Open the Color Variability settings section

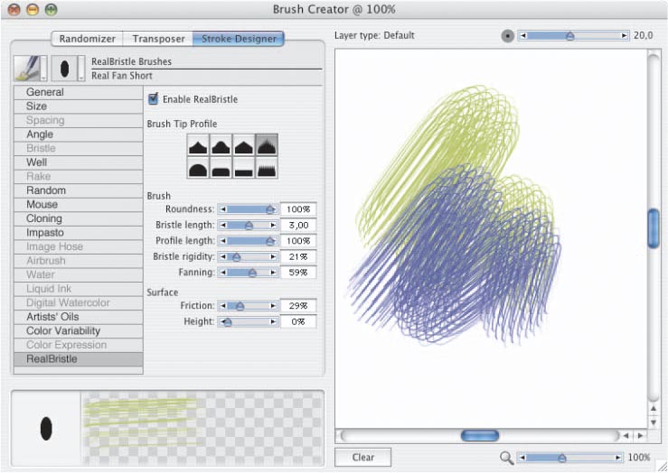click(x=63, y=331)
